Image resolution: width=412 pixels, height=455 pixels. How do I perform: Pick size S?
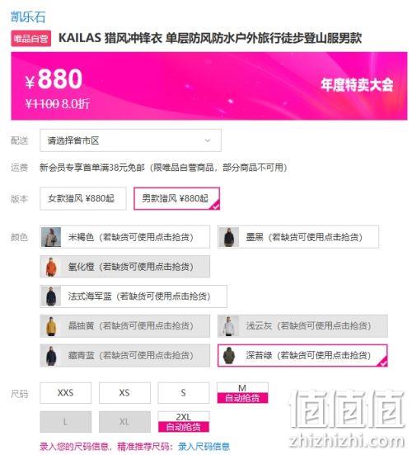(x=184, y=393)
